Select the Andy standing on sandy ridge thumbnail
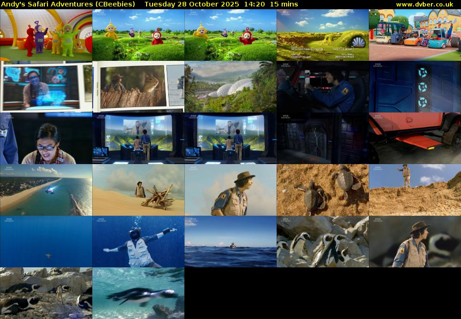Screen dimensions: 461x319 pyautogui.click(x=415, y=190)
